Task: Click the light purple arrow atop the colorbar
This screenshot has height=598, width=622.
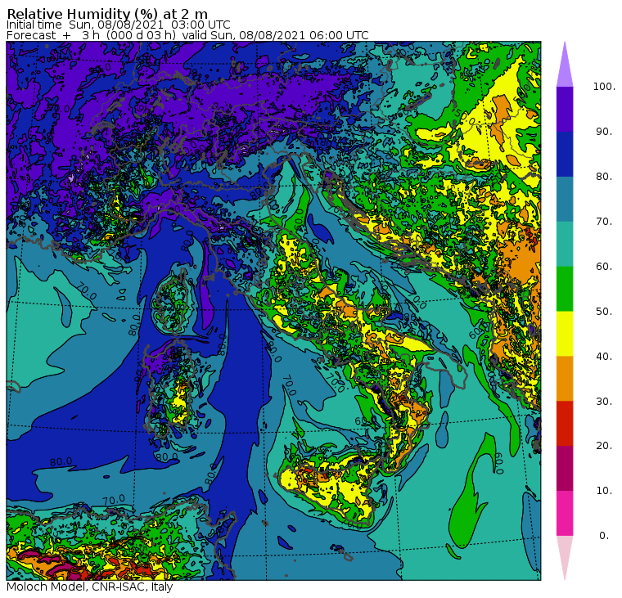Action: pyautogui.click(x=565, y=67)
